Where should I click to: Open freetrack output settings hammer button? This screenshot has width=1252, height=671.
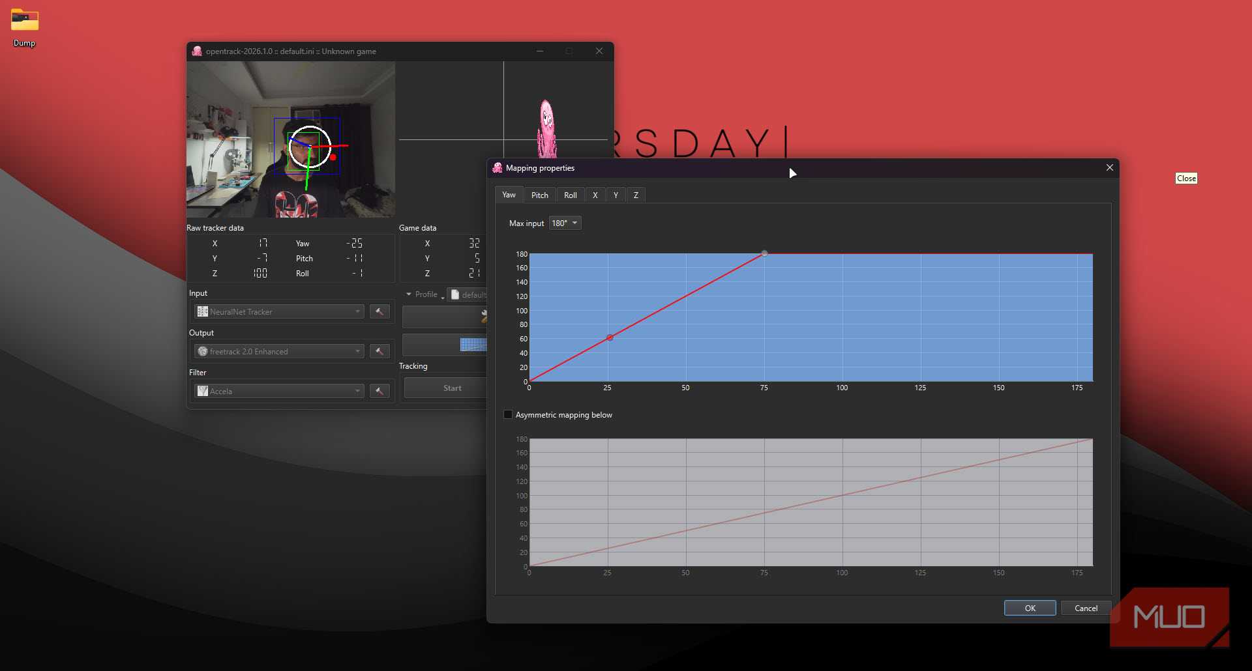(380, 351)
